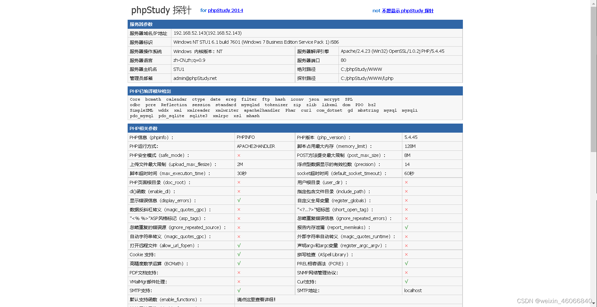Click the 服务器参数 section header

click(295, 24)
